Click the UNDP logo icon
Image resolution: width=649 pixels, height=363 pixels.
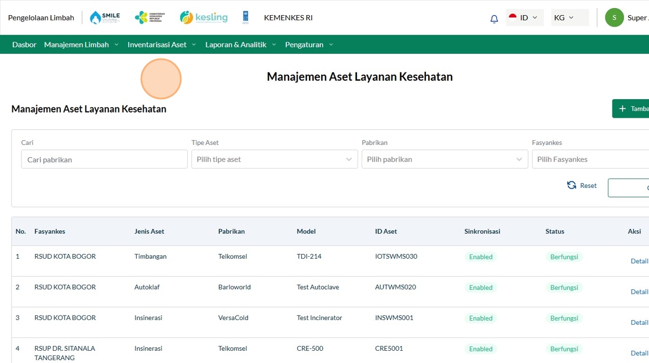tap(246, 17)
